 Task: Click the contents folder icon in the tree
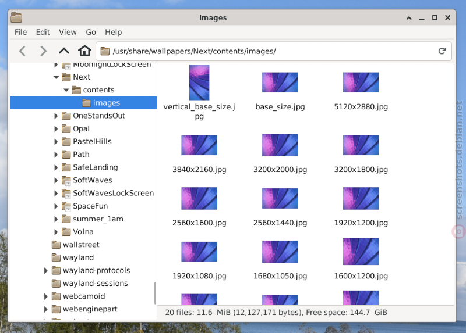pyautogui.click(x=76, y=90)
